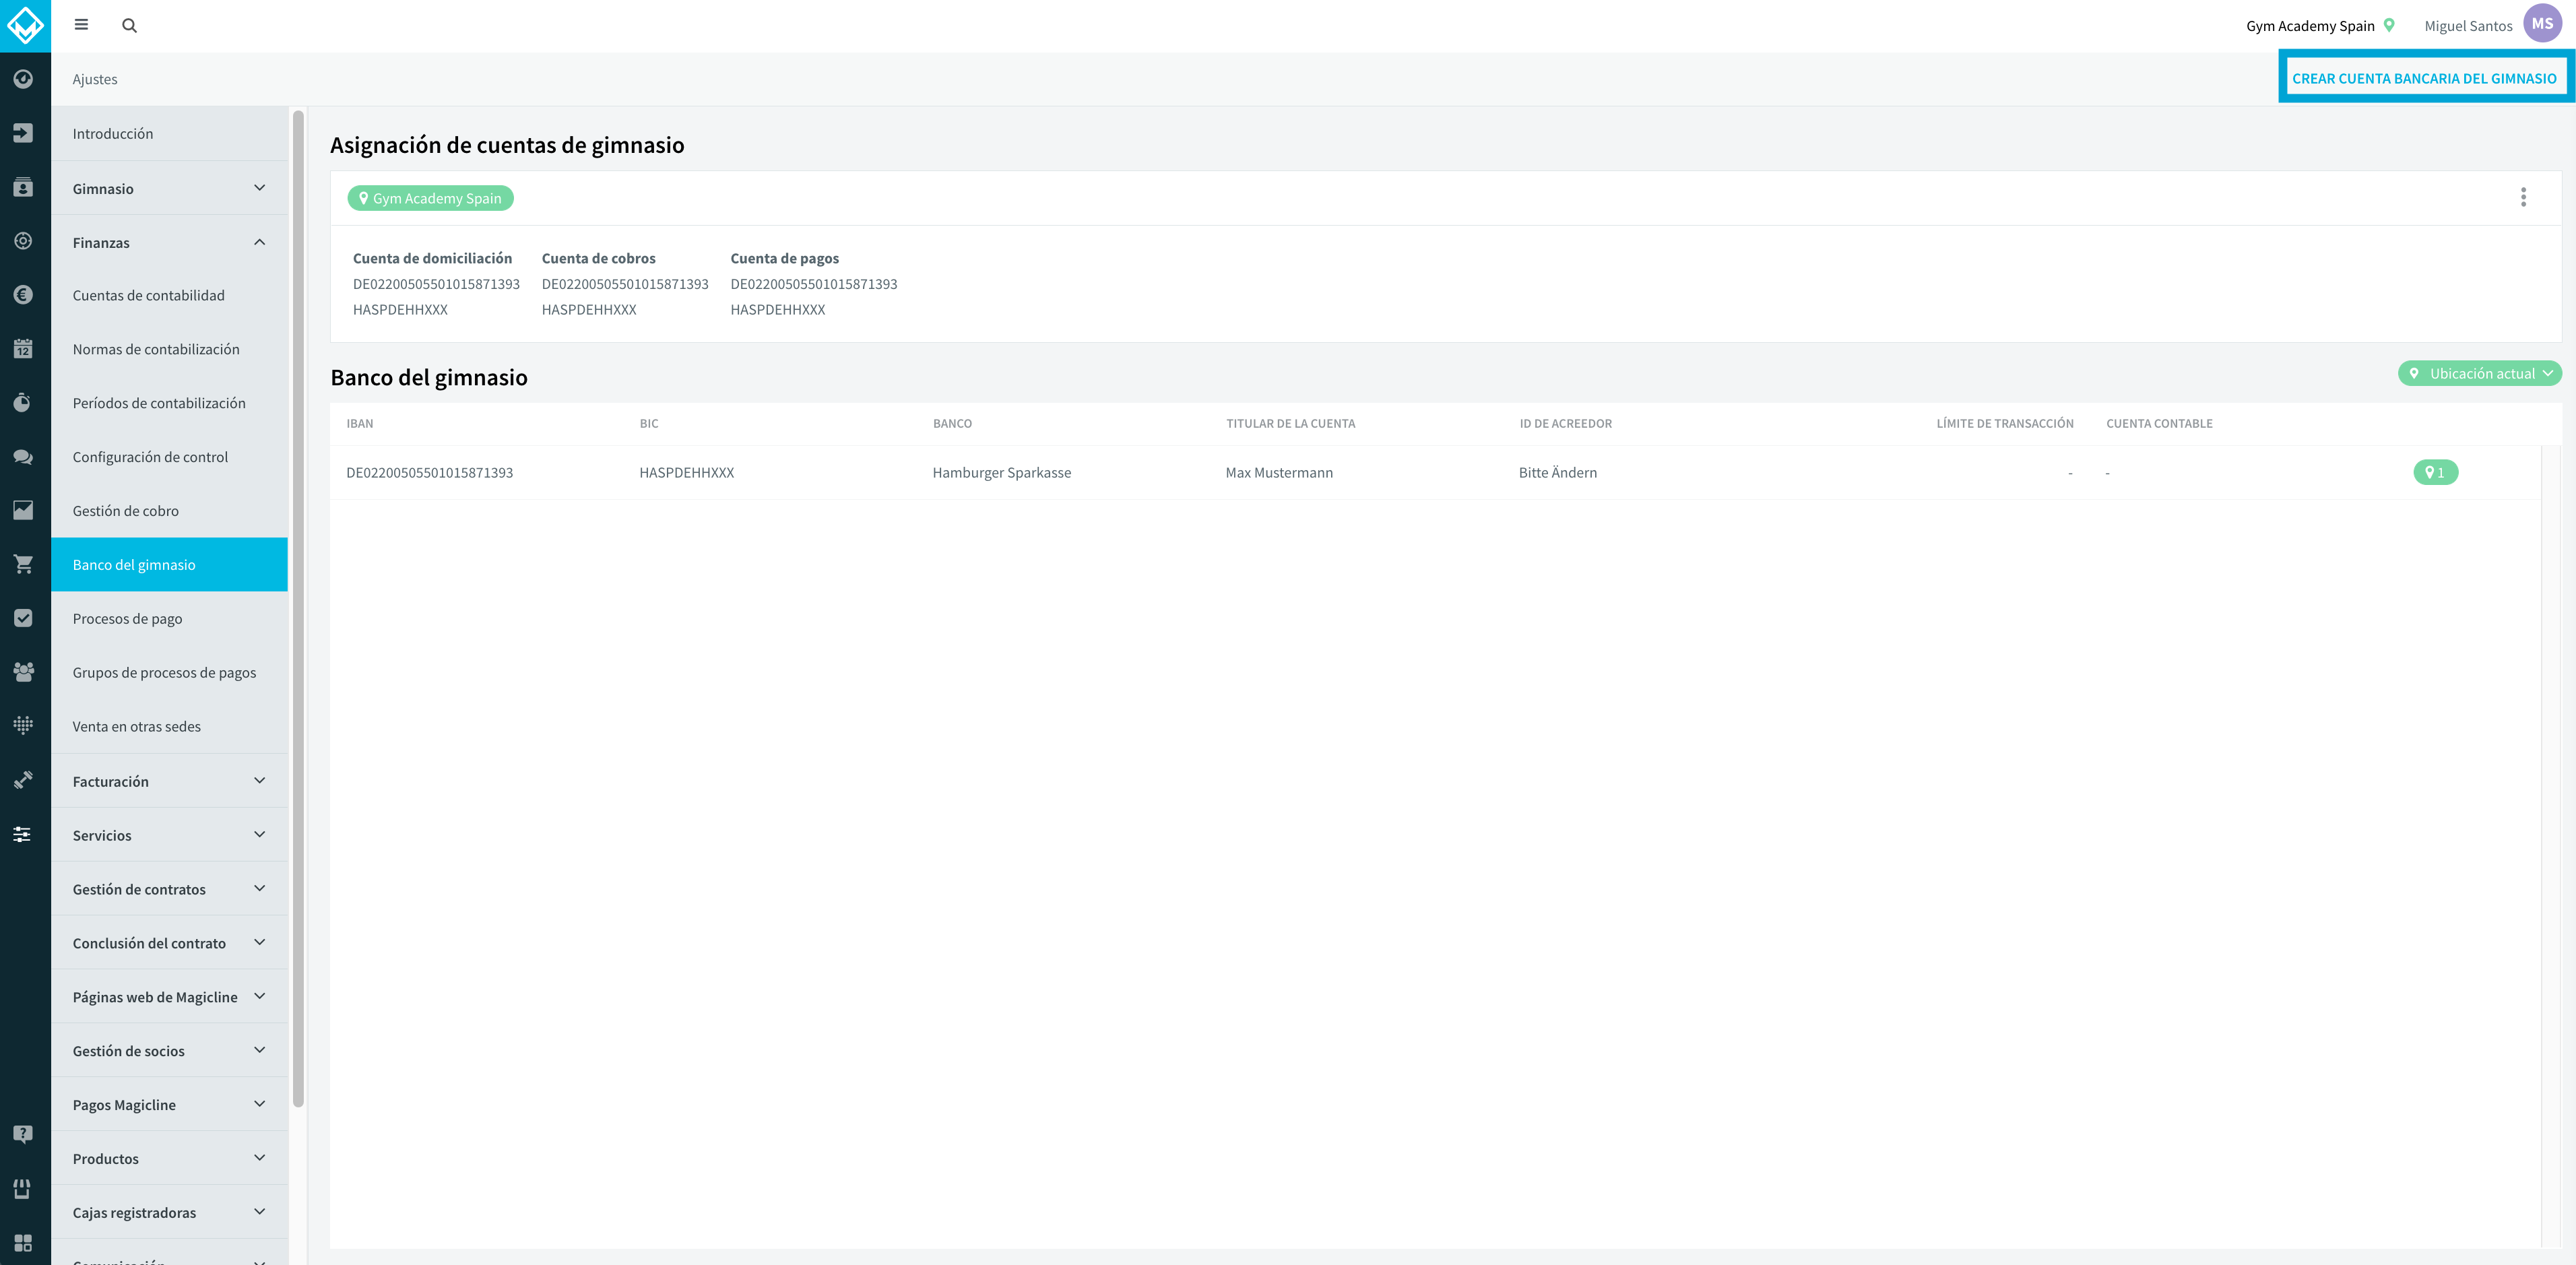Open the settings sliders sidebar icon
The image size is (2576, 1265).
point(24,834)
